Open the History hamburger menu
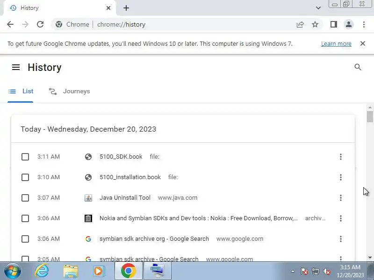 point(16,67)
